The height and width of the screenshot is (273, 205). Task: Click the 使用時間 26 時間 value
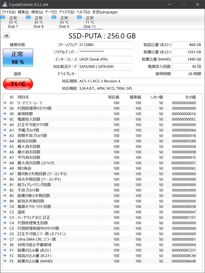pyautogui.click(x=187, y=74)
